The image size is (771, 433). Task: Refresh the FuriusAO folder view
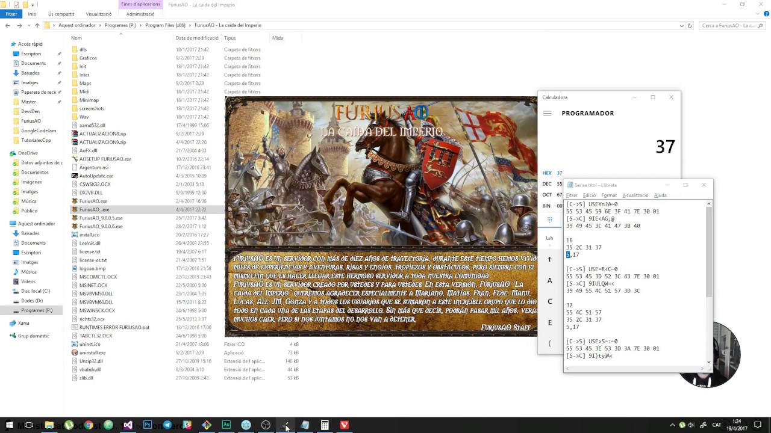click(690, 25)
